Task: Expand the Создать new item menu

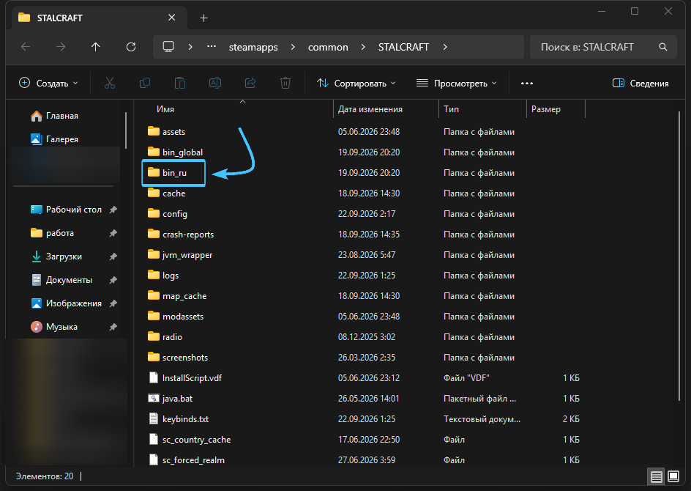Action: click(48, 83)
